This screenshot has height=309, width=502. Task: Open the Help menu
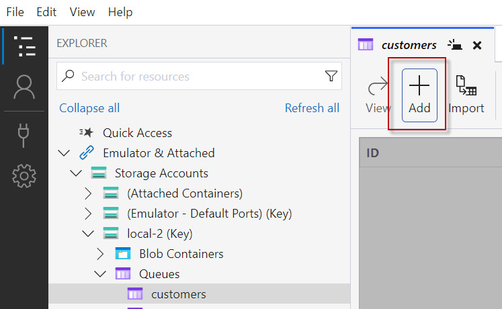pyautogui.click(x=120, y=12)
